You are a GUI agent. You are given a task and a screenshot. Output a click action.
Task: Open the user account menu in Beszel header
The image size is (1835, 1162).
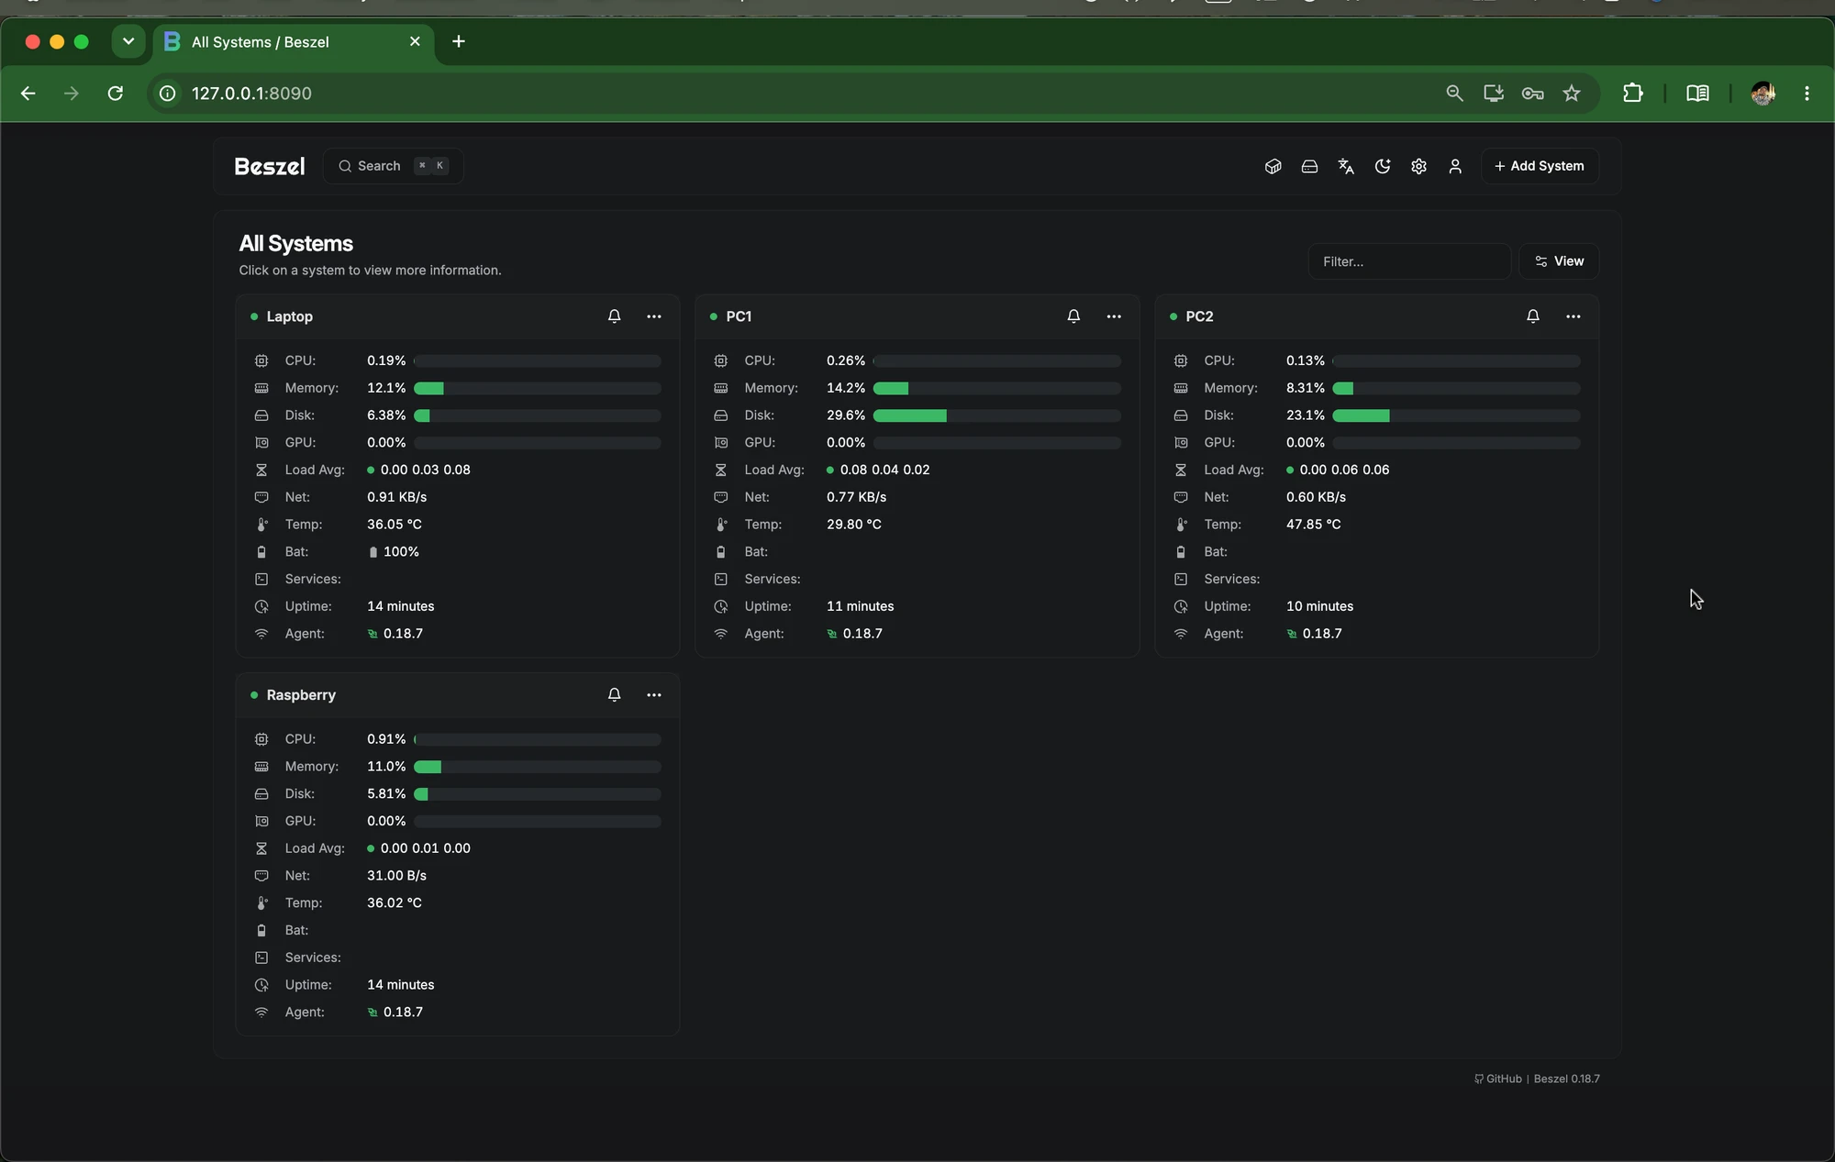pos(1455,166)
